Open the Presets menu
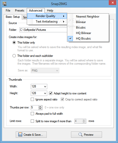The width and height of the screenshot is (118, 143). [x=20, y=11]
